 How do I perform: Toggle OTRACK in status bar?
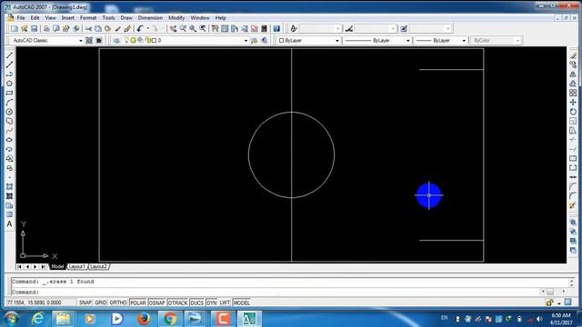(178, 302)
